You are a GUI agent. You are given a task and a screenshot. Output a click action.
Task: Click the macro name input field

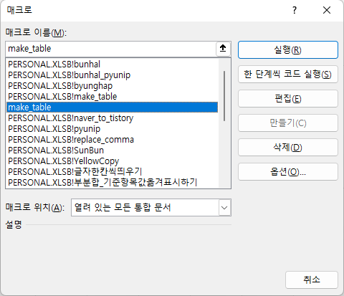click(111, 49)
